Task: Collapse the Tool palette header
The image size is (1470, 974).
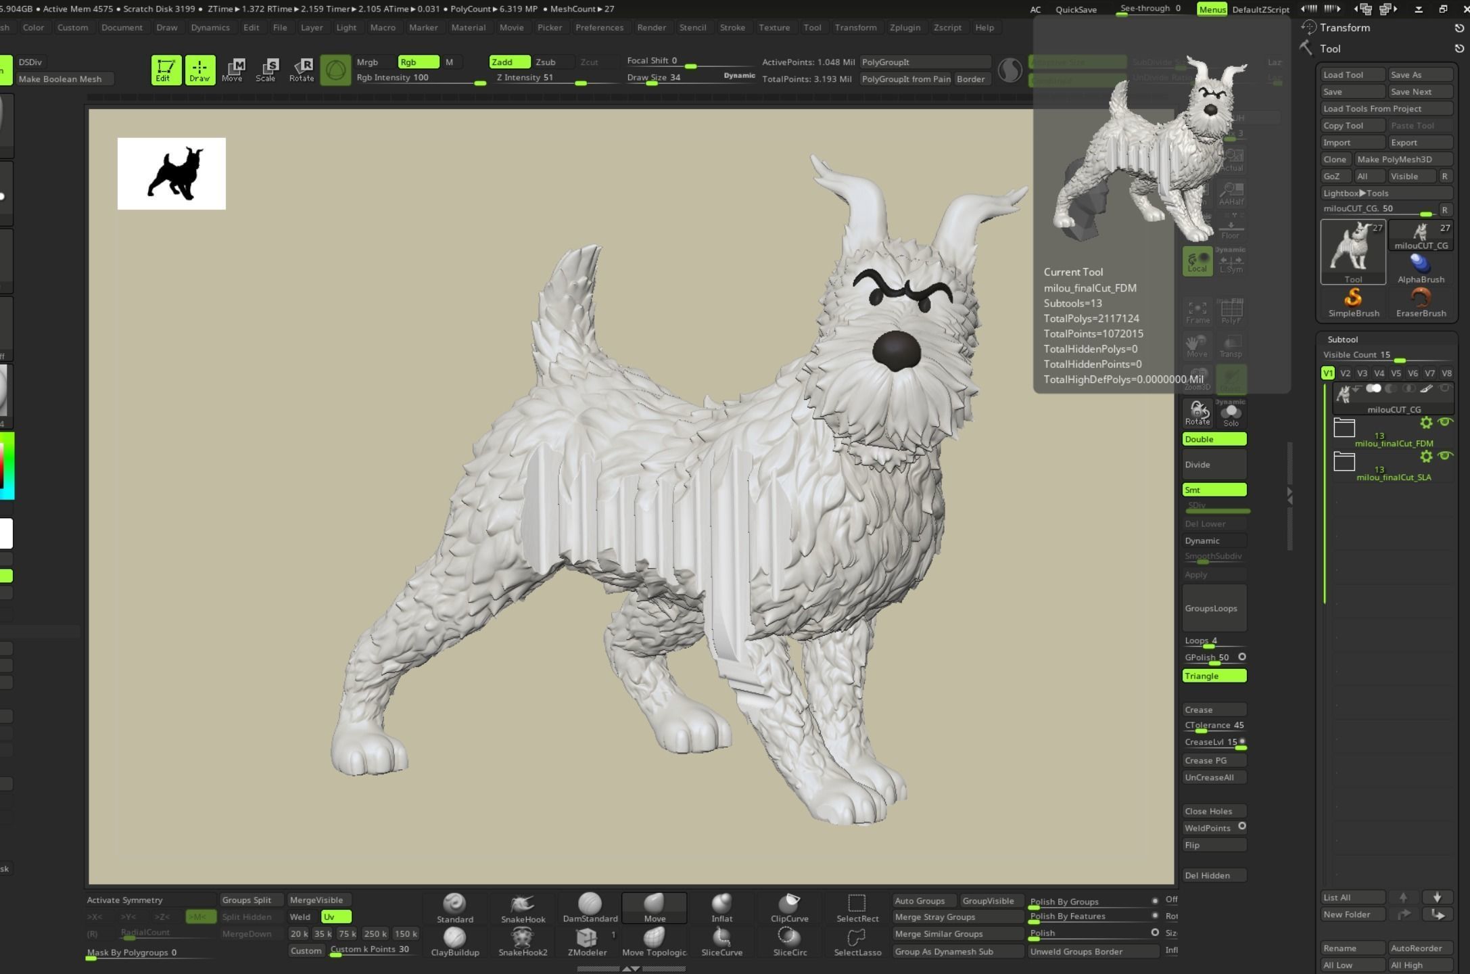Action: click(x=1330, y=49)
